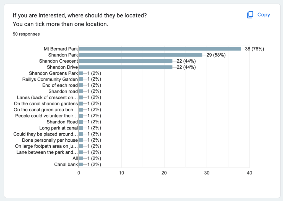Select the Mt Bernard Park bar
This screenshot has width=283, height=201.
coord(160,49)
